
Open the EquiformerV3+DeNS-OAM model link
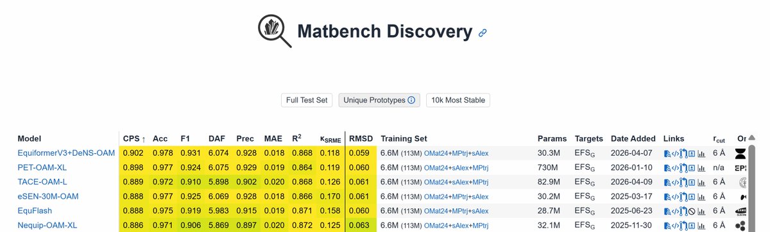point(66,154)
